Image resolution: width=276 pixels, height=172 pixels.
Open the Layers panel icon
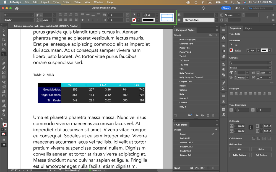(x=223, y=38)
